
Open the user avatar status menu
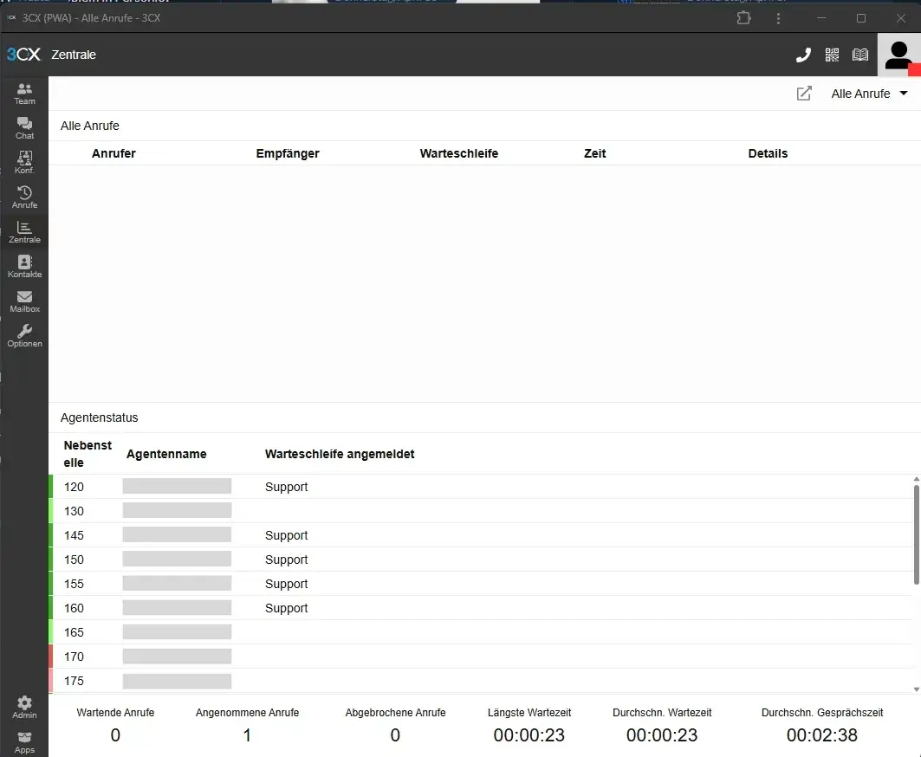(x=898, y=55)
